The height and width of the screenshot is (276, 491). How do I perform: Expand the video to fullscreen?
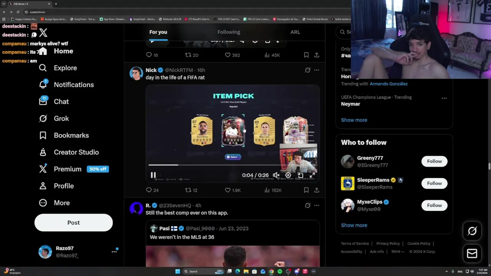pyautogui.click(x=312, y=175)
